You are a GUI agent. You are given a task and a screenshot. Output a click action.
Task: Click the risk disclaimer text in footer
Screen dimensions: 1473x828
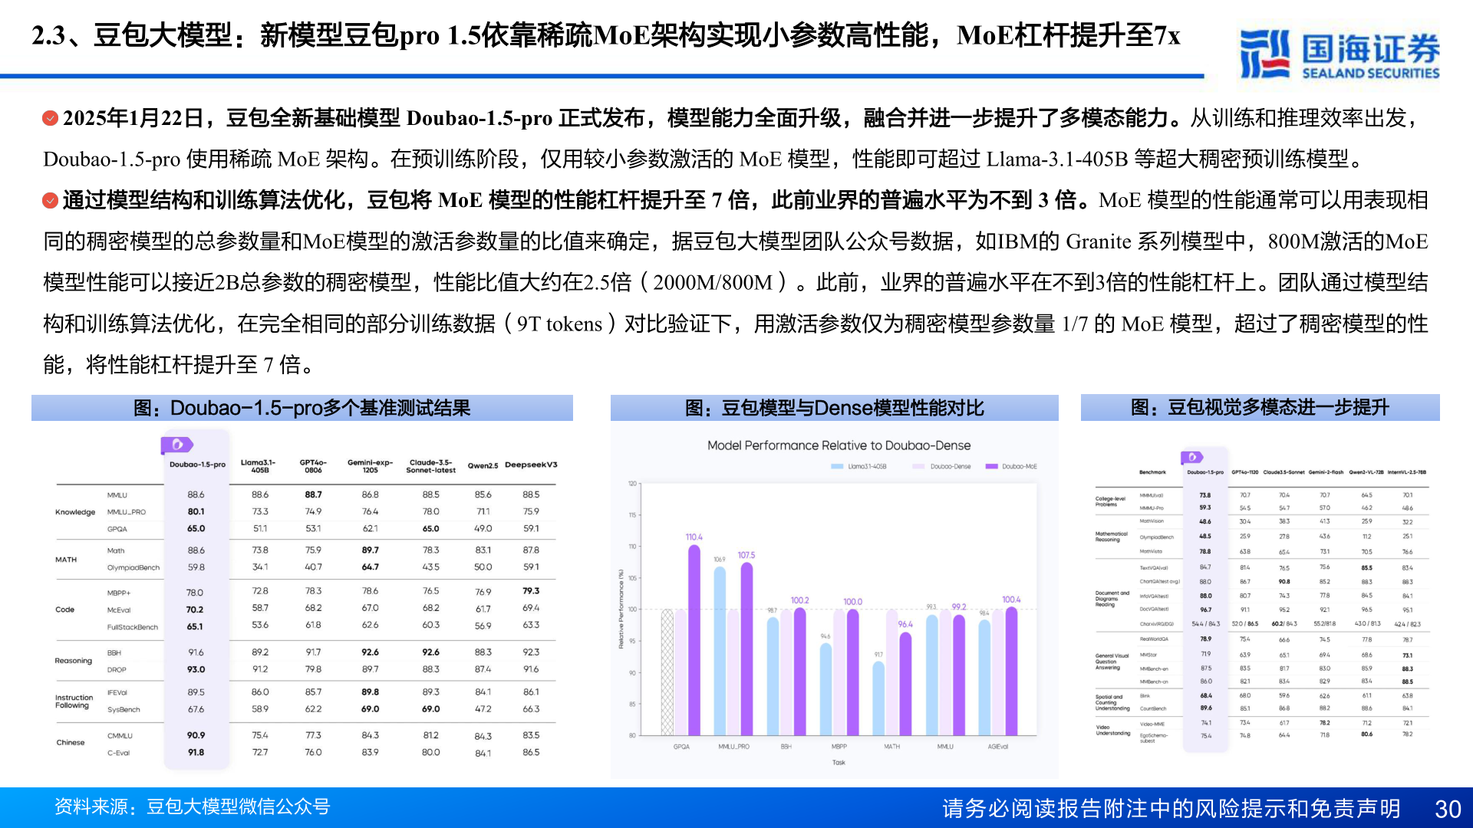[1171, 809]
